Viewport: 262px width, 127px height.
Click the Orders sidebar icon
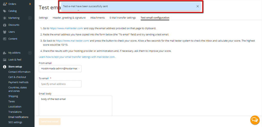[x=5, y=4]
